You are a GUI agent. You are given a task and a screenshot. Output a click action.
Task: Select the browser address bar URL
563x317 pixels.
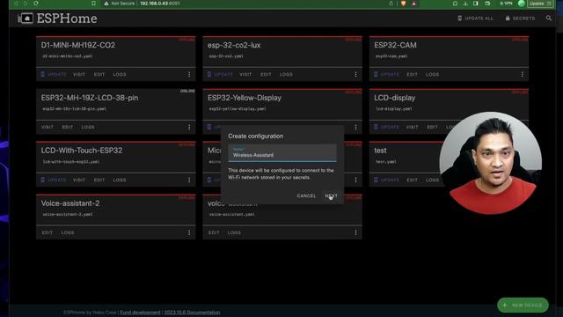(160, 4)
